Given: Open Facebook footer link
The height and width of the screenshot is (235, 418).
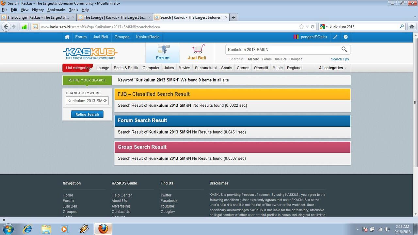Looking at the screenshot, I should click(x=169, y=201).
